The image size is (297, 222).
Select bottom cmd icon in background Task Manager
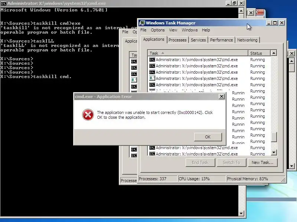134,156
